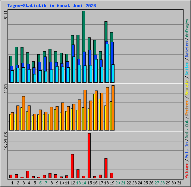Image resolution: width=191 pixels, height=187 pixels.
Task: Click the 6111 axis maximum label
Action: coord(6,15)
